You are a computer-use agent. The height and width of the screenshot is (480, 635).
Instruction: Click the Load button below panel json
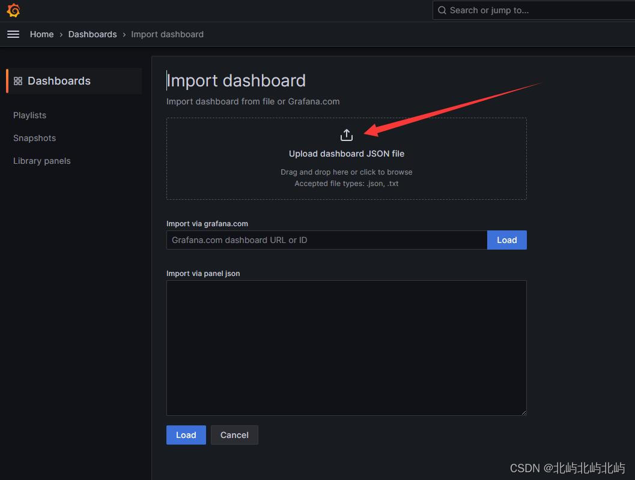[186, 435]
